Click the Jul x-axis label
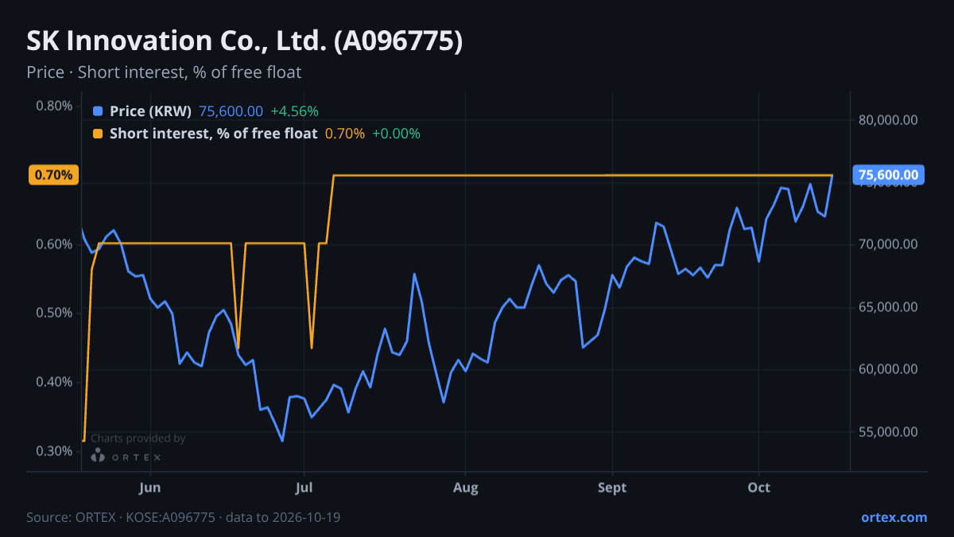 304,488
